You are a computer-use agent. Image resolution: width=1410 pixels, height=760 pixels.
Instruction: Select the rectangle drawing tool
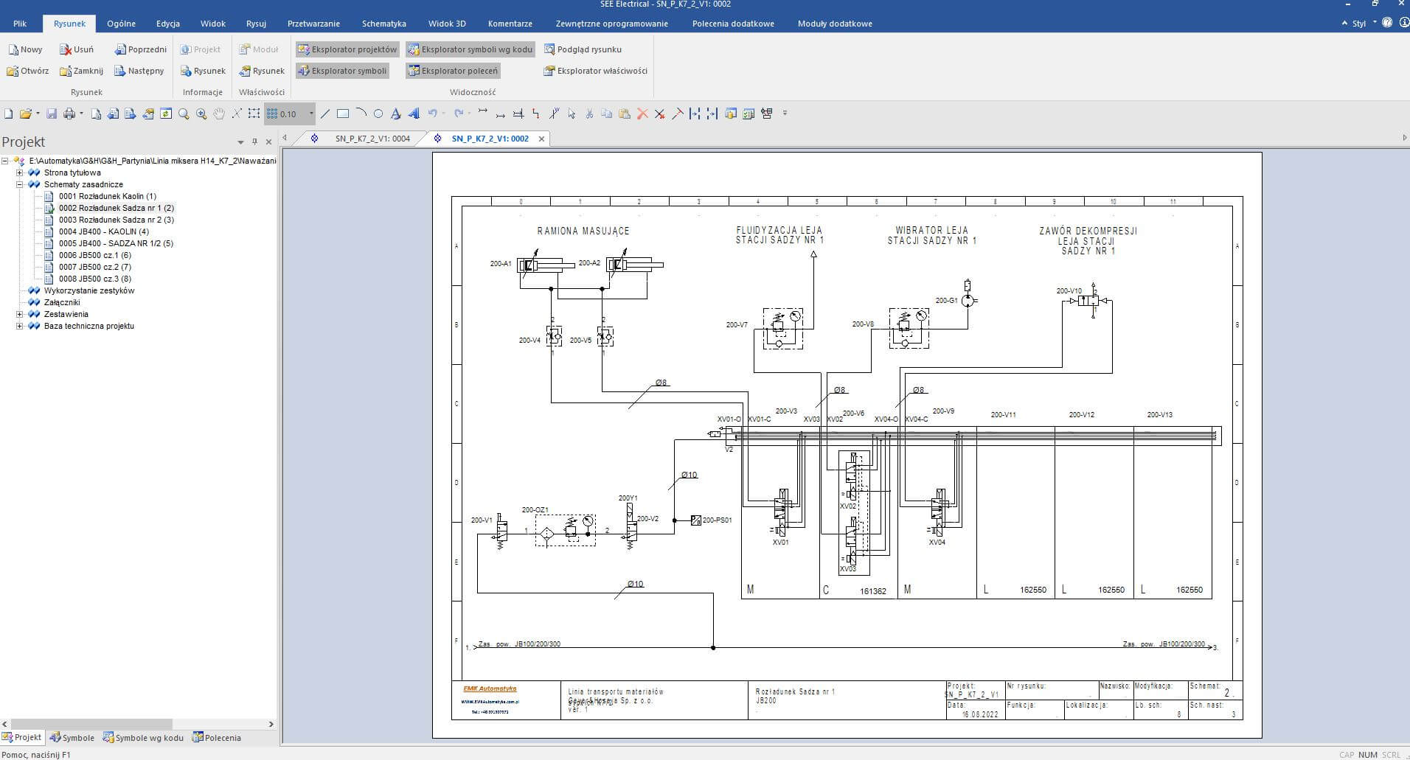(343, 114)
